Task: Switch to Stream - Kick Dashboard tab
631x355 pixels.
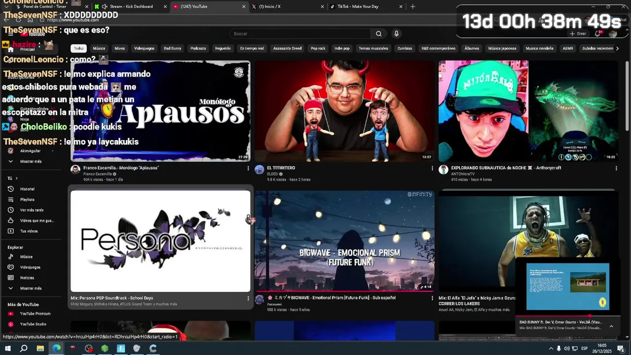Action: 131,6
